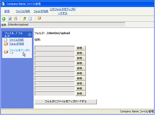Click the fourth 参照... browse button
This screenshot has height=115, width=155.
coord(81,63)
